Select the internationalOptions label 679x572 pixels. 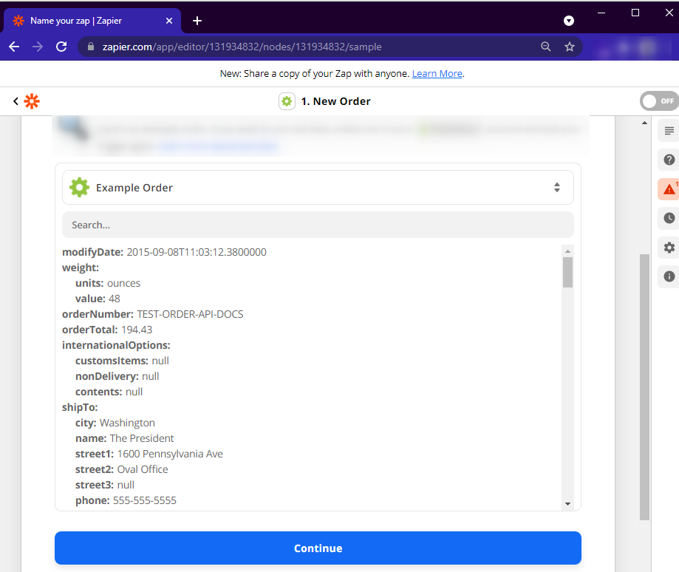pos(116,346)
